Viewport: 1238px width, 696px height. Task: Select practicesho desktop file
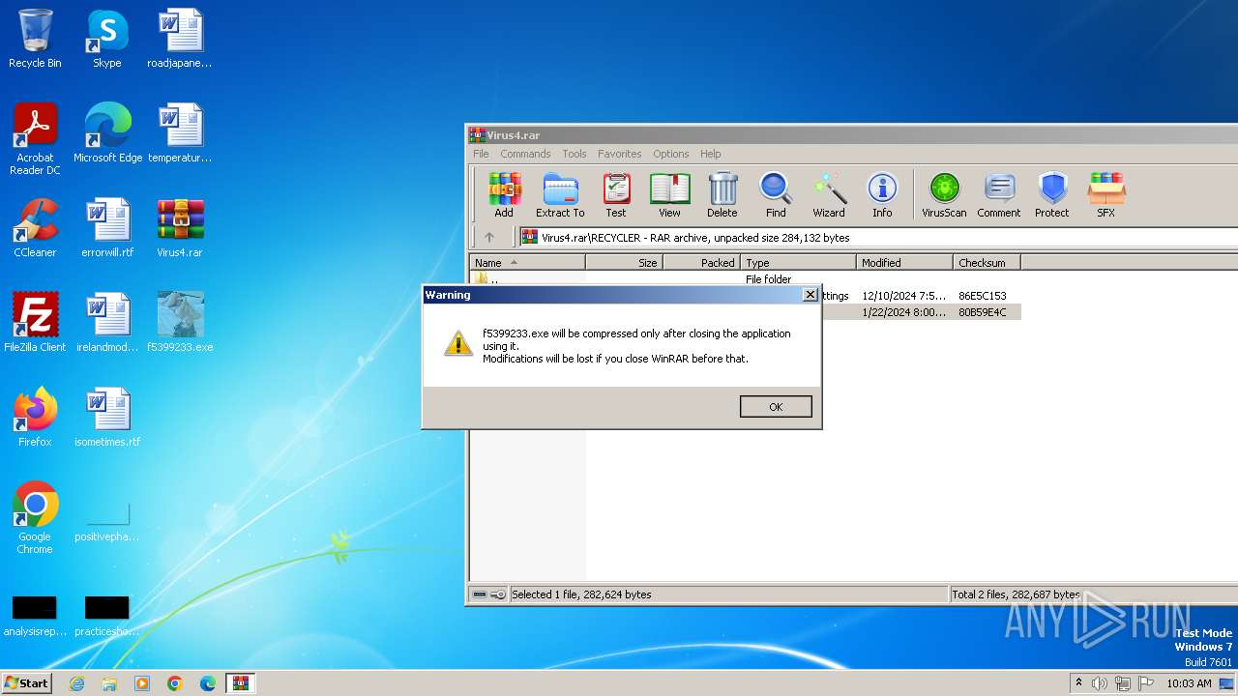tap(107, 615)
